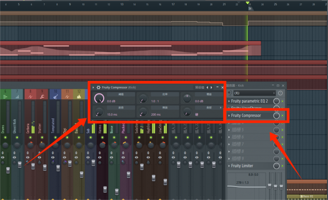Click the Stutter track stereo separation arrows
328x200 pixels.
40,158
